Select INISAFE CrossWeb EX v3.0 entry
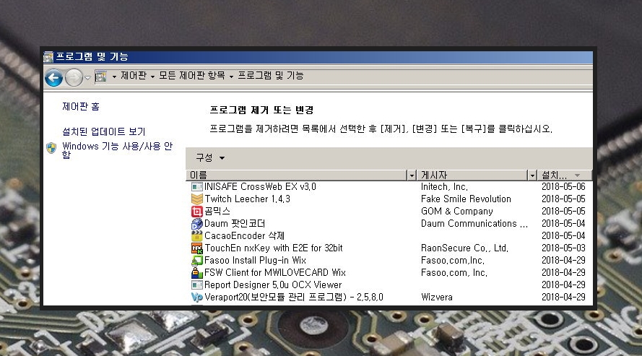 pyautogui.click(x=260, y=187)
